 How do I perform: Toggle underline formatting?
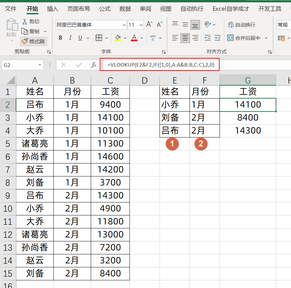80,38
